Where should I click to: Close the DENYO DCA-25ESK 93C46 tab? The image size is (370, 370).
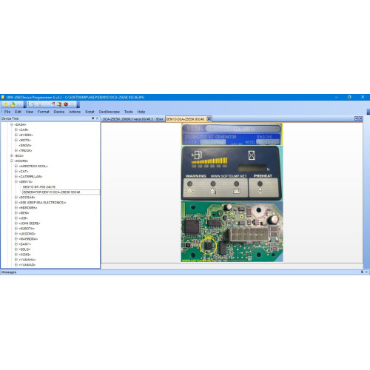[x=209, y=119]
